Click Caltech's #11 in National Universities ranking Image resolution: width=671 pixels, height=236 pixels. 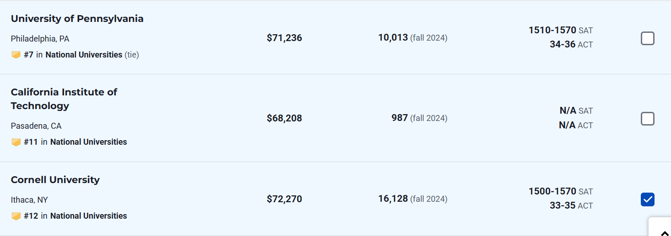(75, 142)
